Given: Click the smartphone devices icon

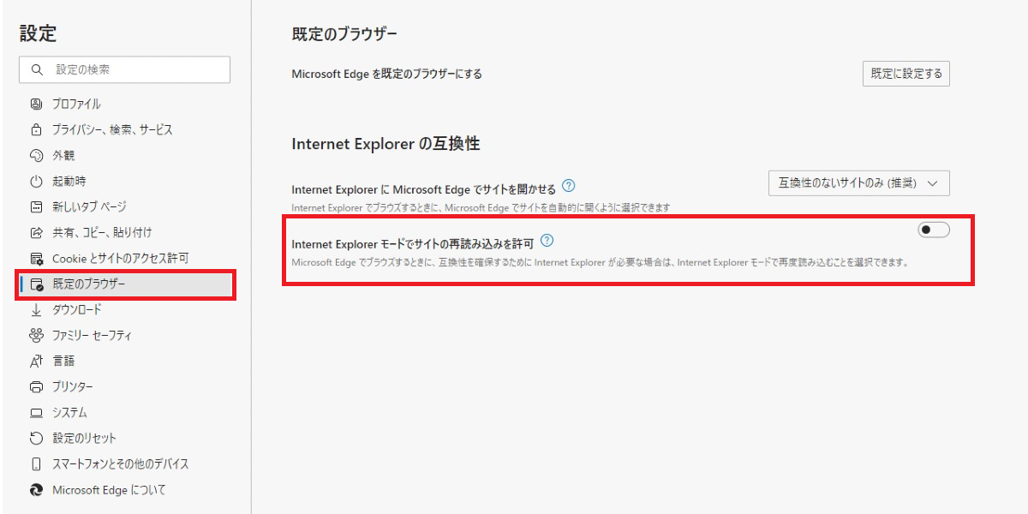Looking at the screenshot, I should pyautogui.click(x=36, y=463).
